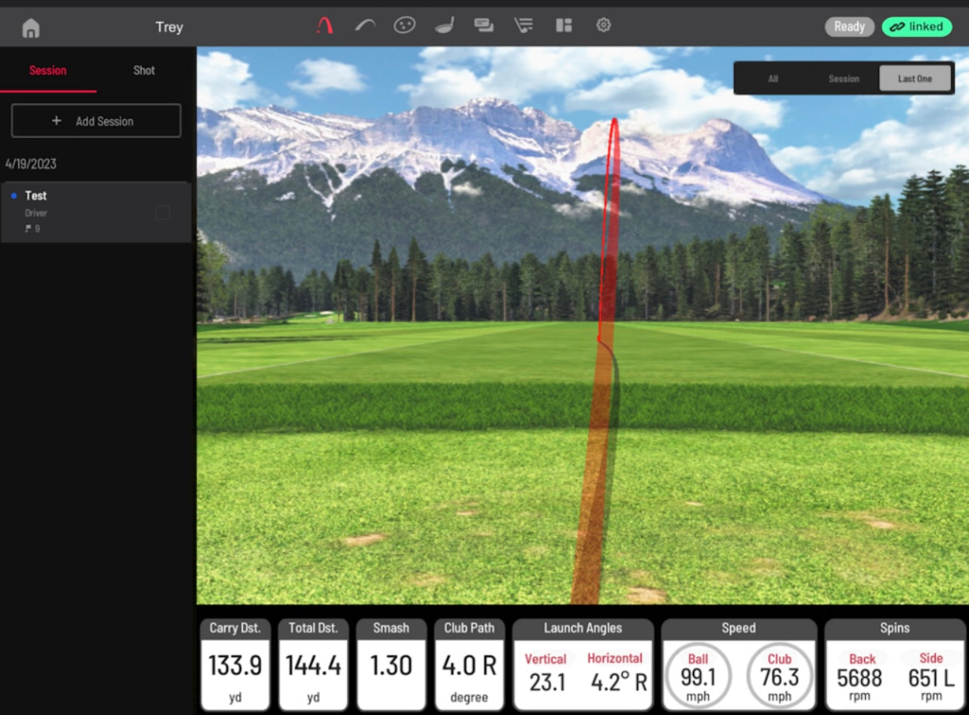
Task: Open the side-view arc trajectory icon
Action: click(365, 26)
